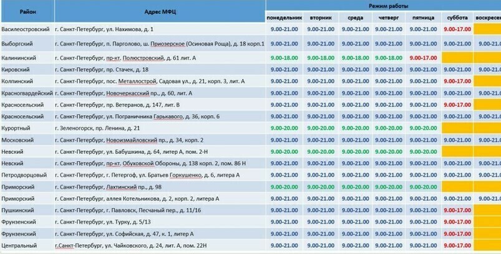Click the Центральный district cell

point(27,246)
